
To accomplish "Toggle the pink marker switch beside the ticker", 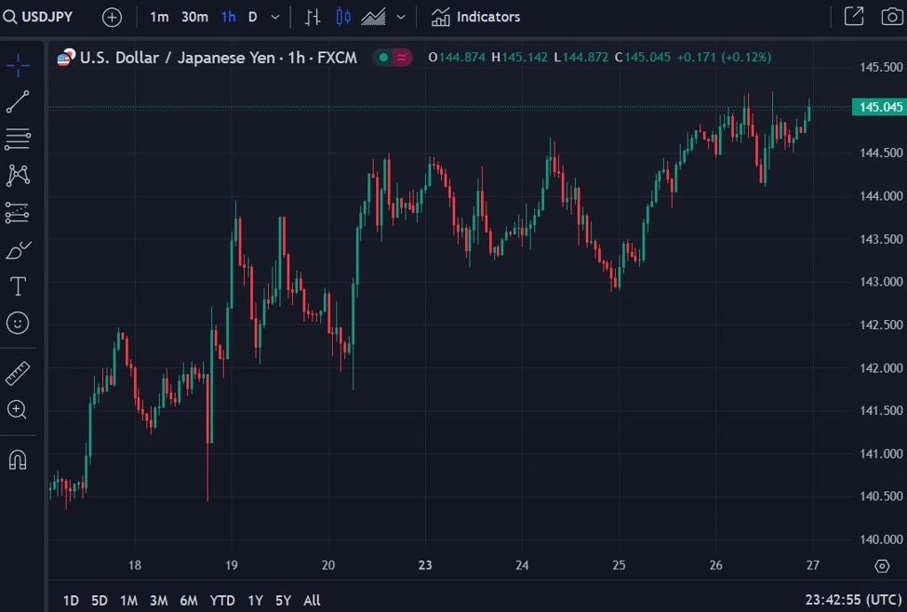I will pyautogui.click(x=402, y=57).
